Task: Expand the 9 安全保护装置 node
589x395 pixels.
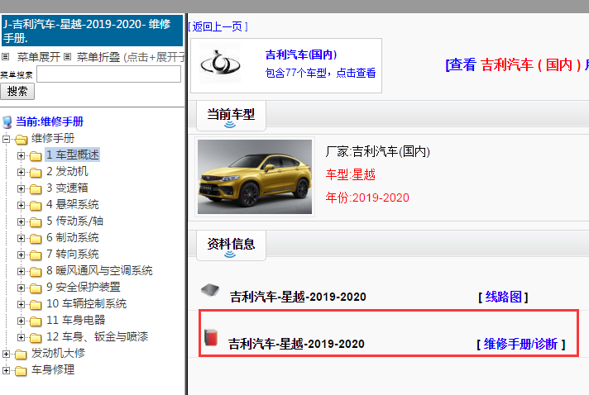Action: point(21,288)
